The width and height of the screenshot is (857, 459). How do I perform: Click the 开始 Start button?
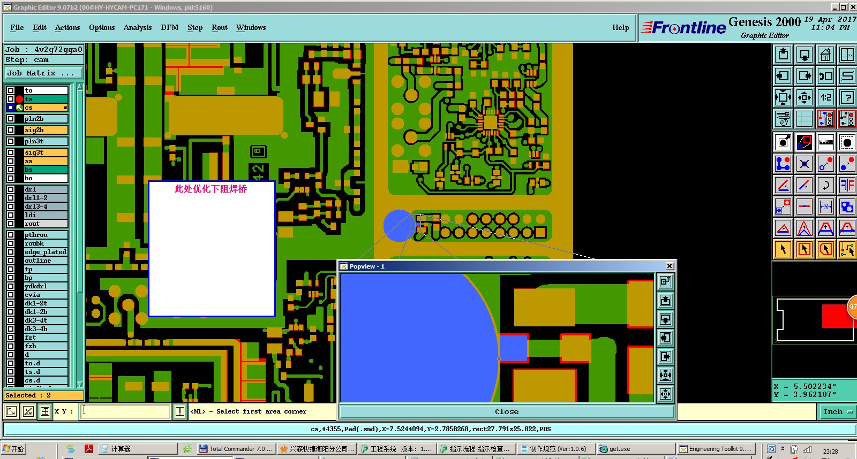[x=13, y=449]
